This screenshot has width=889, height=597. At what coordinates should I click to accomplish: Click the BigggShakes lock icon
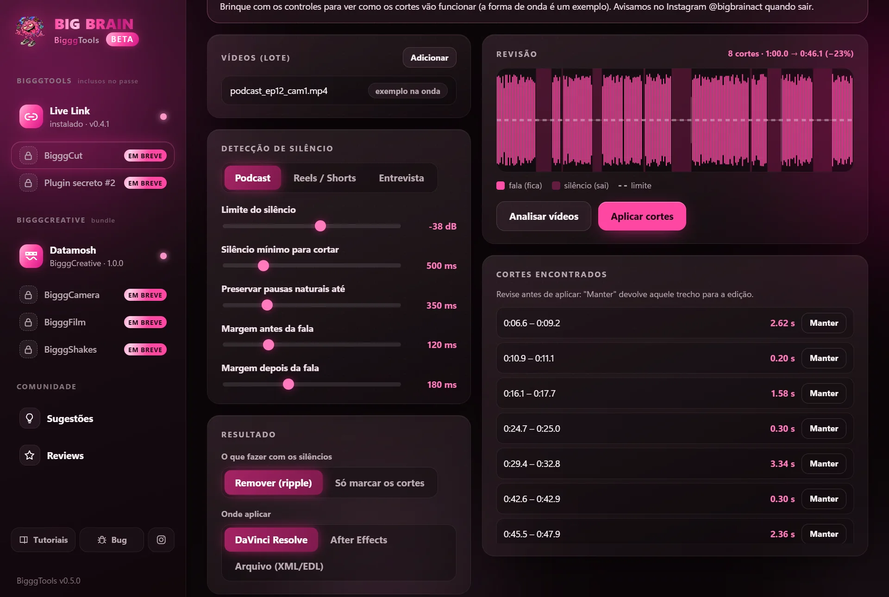pyautogui.click(x=28, y=349)
